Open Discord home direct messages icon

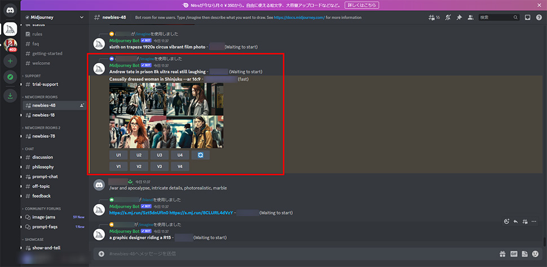(x=10, y=11)
